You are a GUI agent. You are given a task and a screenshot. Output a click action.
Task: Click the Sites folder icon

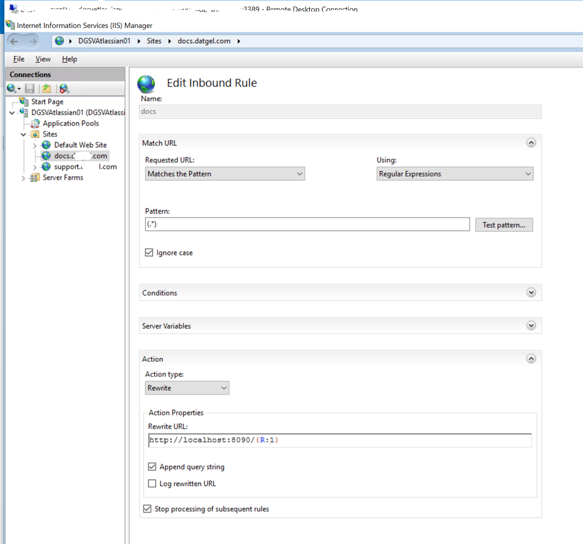[36, 134]
